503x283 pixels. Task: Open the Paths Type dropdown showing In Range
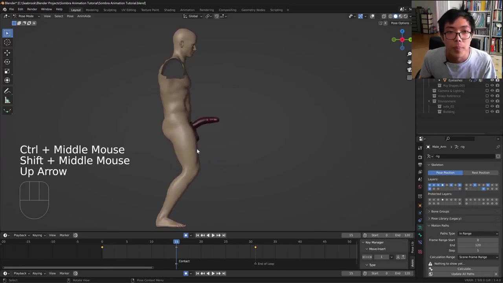pos(478,233)
